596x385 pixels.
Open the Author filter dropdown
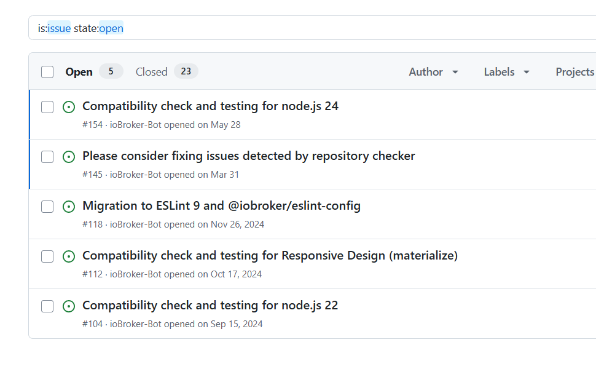click(433, 72)
